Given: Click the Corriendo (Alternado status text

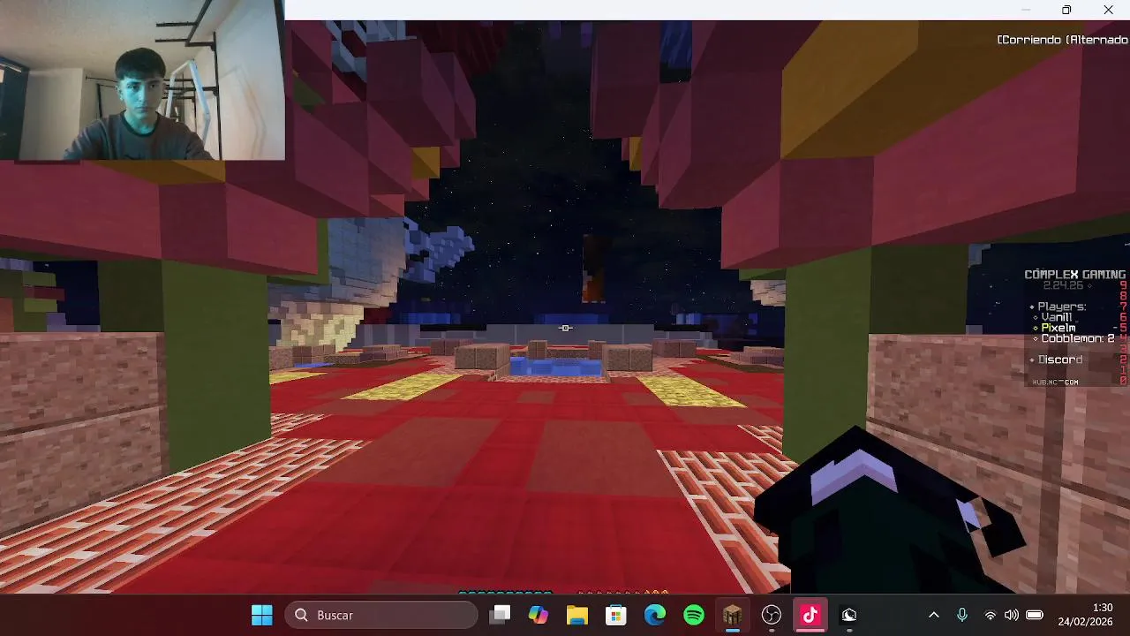Looking at the screenshot, I should 1063,40.
